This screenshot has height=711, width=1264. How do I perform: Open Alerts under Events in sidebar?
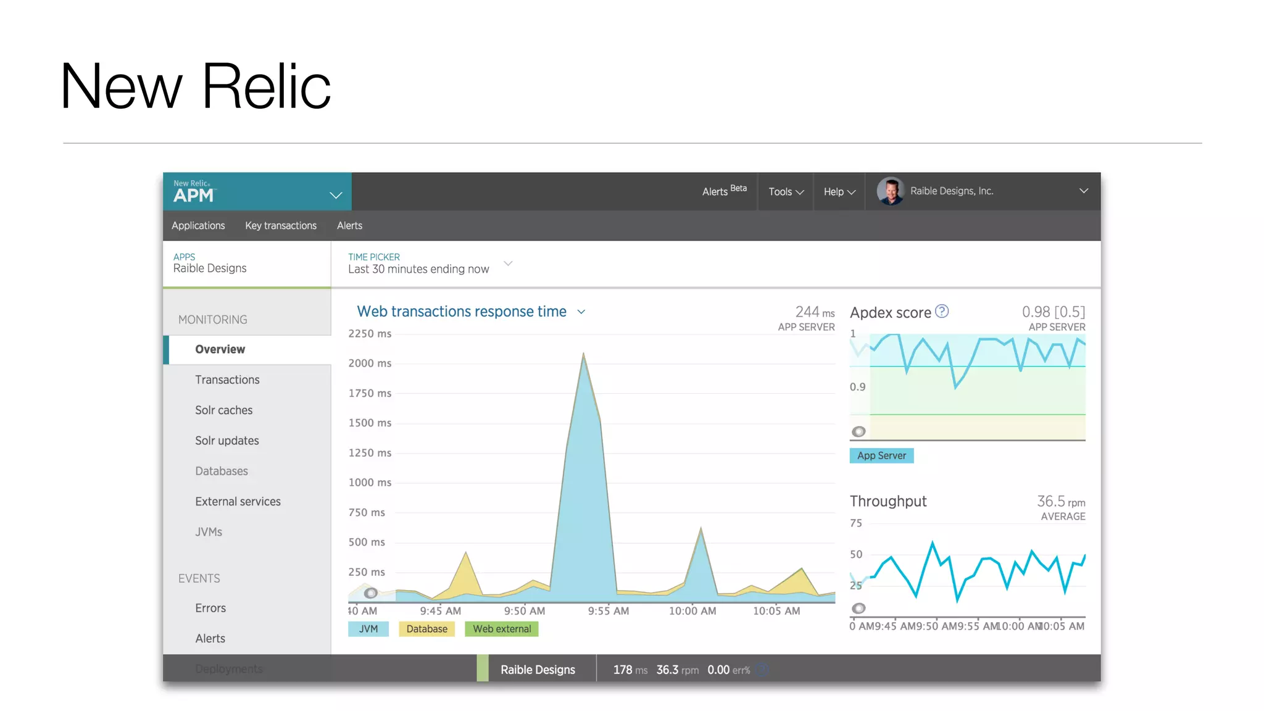click(210, 639)
